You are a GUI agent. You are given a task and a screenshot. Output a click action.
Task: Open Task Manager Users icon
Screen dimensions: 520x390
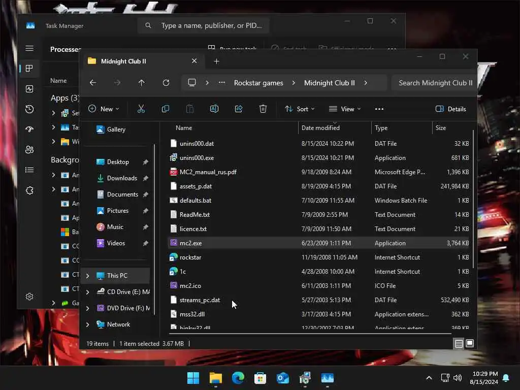click(29, 150)
